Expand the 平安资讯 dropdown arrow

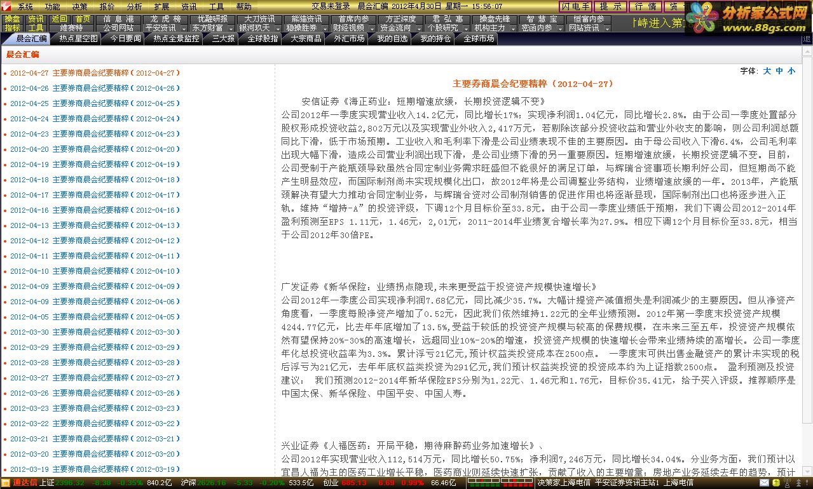point(184,29)
